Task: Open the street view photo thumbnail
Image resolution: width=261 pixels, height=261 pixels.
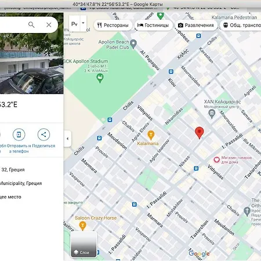Action: pos(32,53)
